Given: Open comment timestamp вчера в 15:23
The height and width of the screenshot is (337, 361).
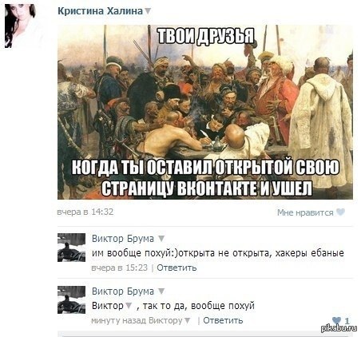Looking at the screenshot, I should click(119, 268).
